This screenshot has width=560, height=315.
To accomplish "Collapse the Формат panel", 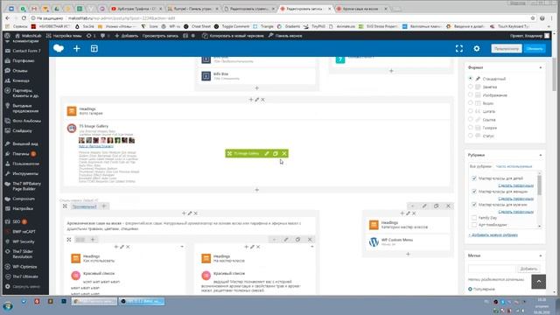I will (541, 67).
